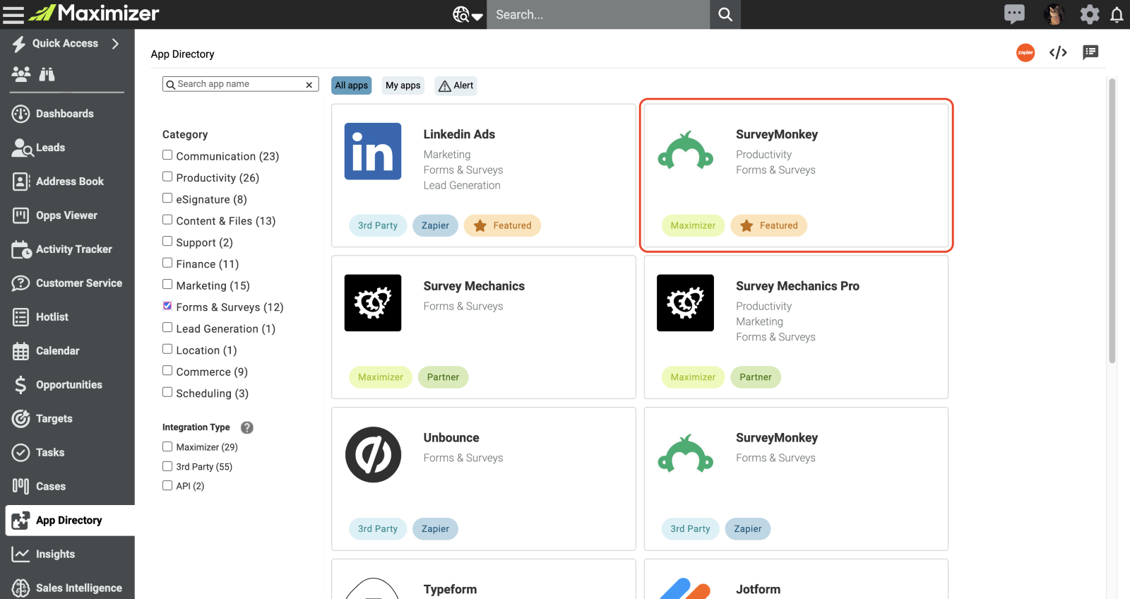The height and width of the screenshot is (599, 1130).
Task: Open the featured SurveyMonkey app title
Action: click(777, 134)
